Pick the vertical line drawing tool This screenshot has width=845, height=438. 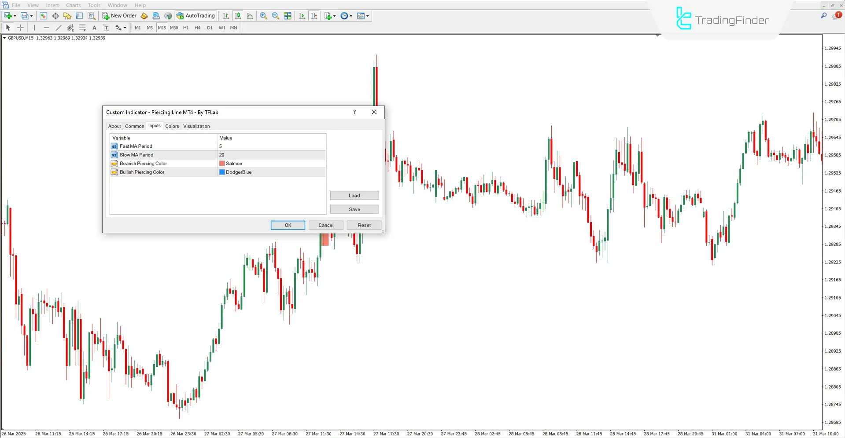34,27
